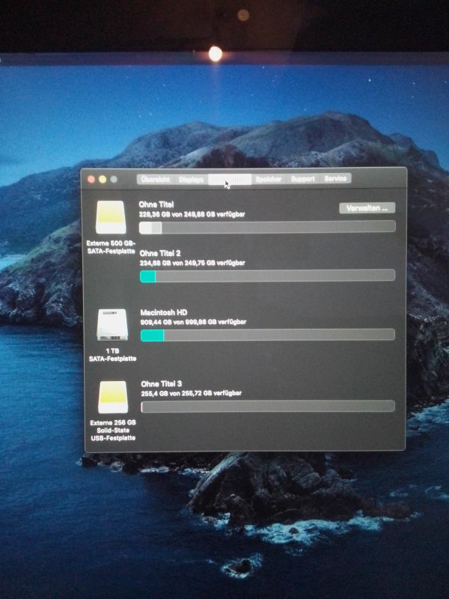Image resolution: width=449 pixels, height=599 pixels.
Task: Switch to the Displays tab
Action: coord(192,180)
